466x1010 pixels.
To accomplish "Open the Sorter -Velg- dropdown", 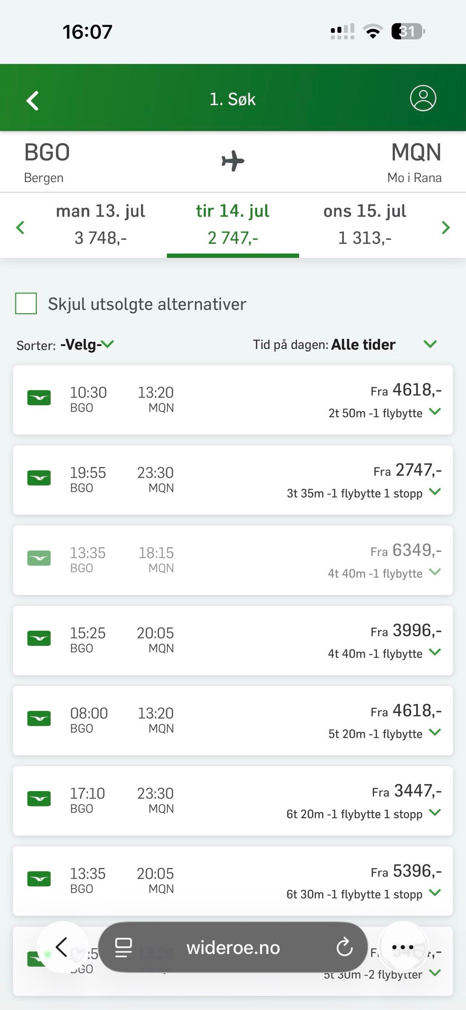I will (x=86, y=345).
